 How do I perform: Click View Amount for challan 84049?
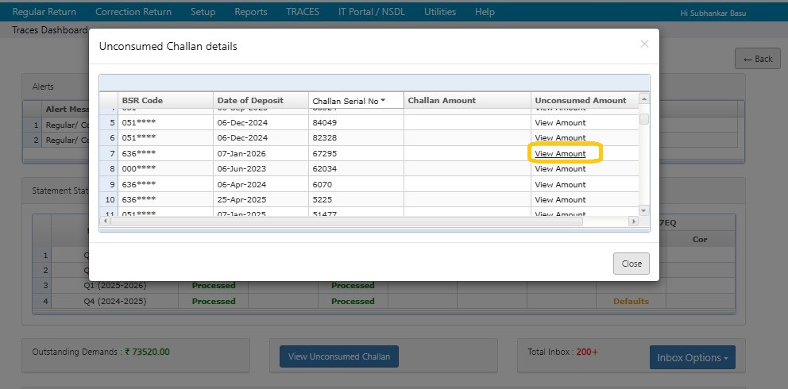point(560,123)
